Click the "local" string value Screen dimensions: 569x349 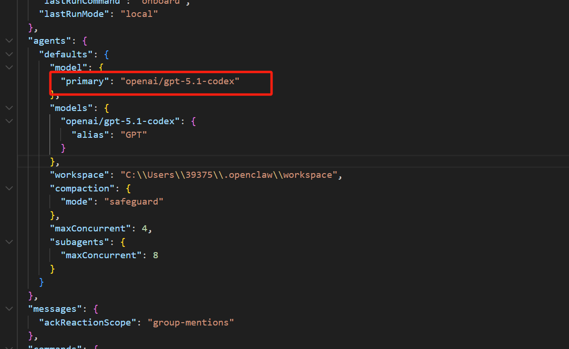click(139, 14)
